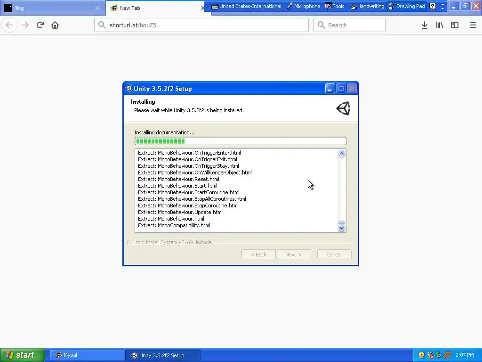The width and height of the screenshot is (482, 362).
Task: Click the Search input box
Action: pos(349,25)
